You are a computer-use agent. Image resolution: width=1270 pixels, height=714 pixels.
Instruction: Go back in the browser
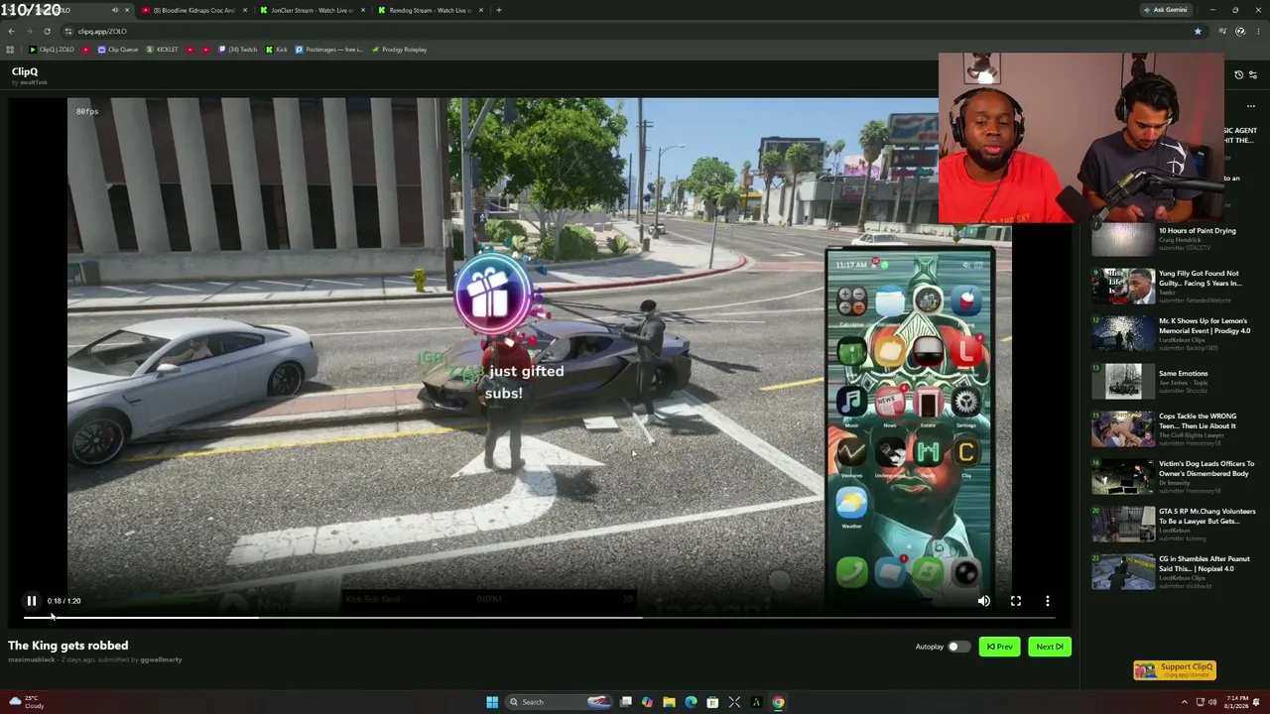click(x=11, y=31)
